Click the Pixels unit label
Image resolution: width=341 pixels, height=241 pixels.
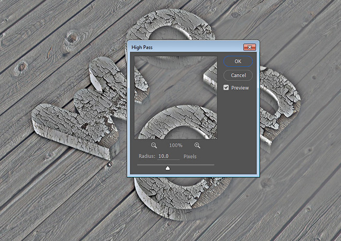(190, 156)
